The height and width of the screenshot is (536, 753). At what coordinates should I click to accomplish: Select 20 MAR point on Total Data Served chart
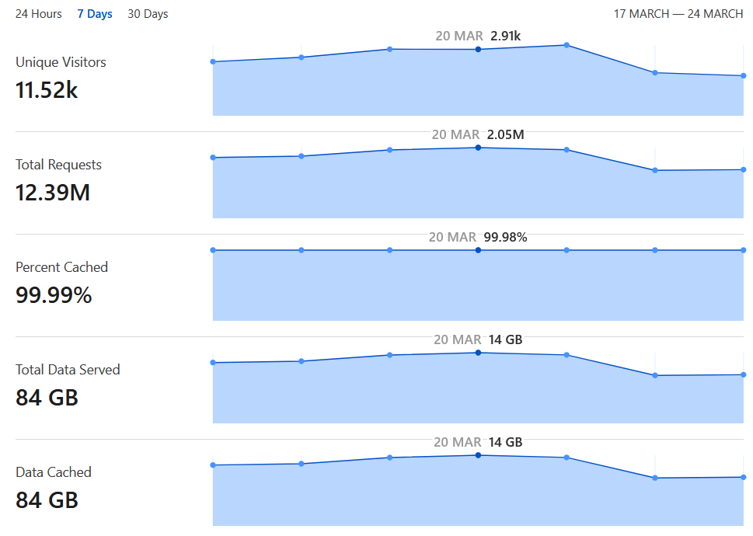pos(478,353)
